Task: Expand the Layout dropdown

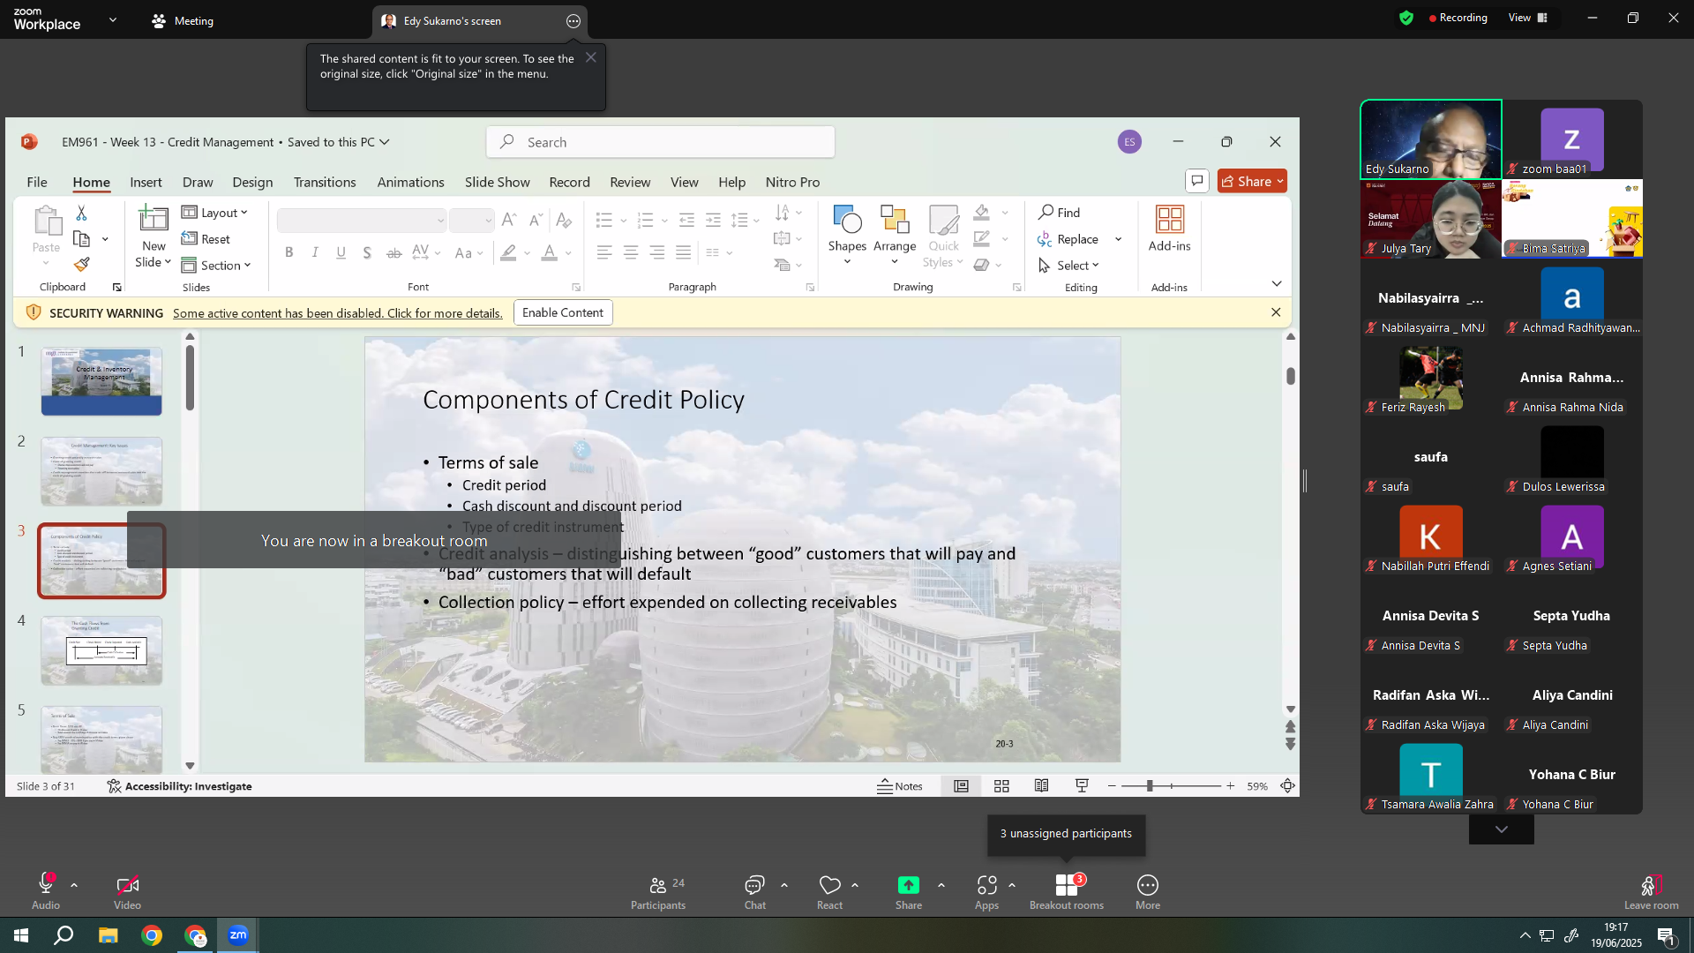Action: pos(214,213)
